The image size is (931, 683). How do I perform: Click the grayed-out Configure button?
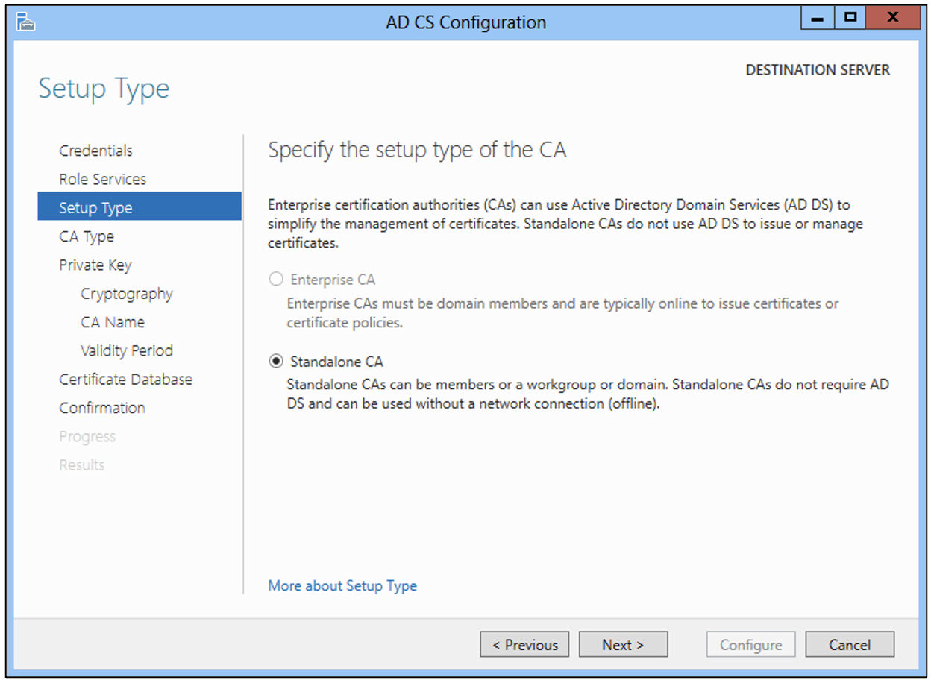751,645
